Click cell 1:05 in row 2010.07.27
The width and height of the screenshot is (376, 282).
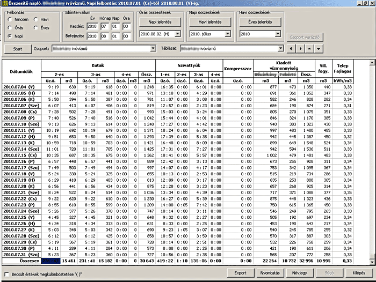point(182,230)
